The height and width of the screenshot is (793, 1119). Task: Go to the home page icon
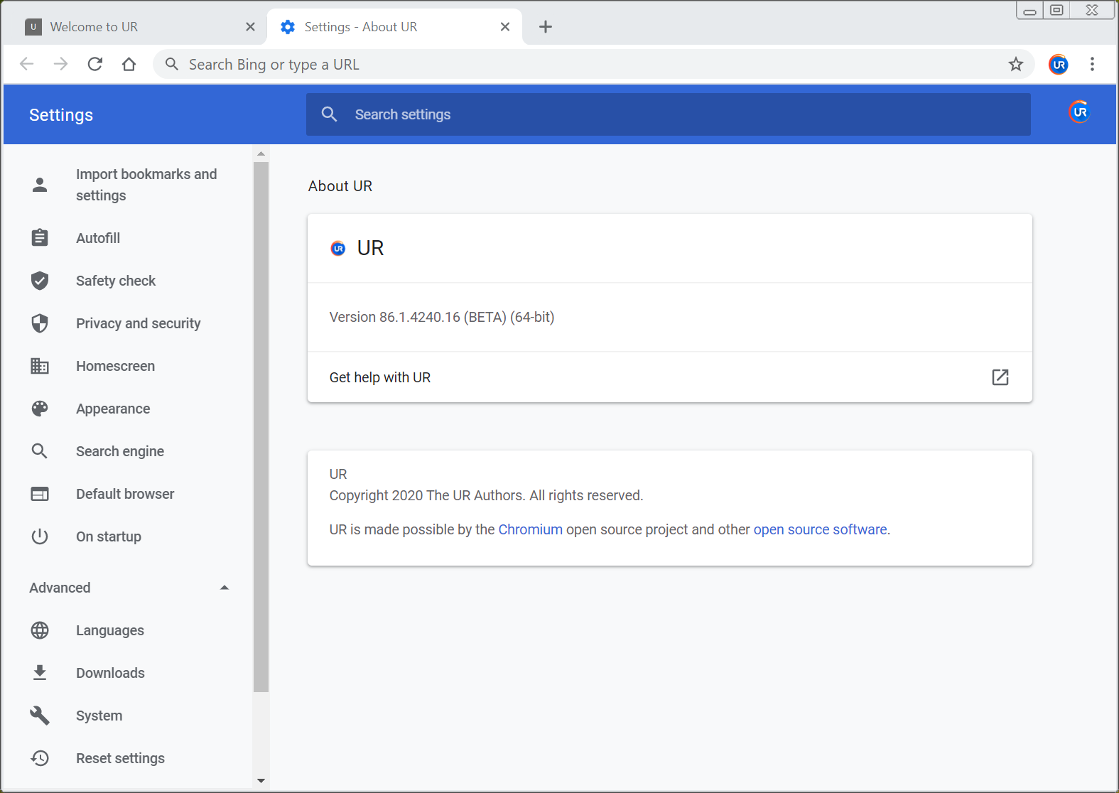(129, 64)
